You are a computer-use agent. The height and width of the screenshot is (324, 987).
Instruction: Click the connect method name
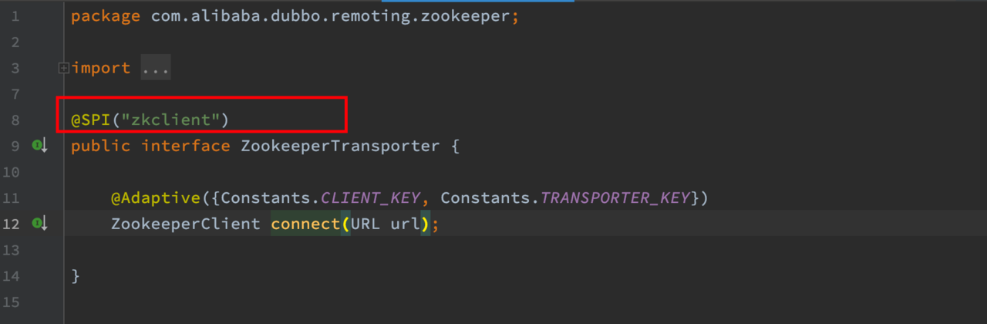tap(305, 224)
